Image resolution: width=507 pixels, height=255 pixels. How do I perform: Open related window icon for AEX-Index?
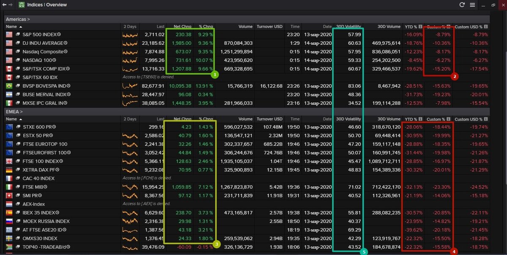click(18, 204)
